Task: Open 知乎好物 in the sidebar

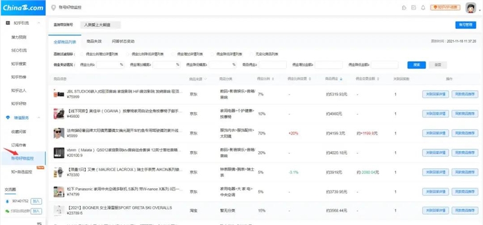Action: 19,103
